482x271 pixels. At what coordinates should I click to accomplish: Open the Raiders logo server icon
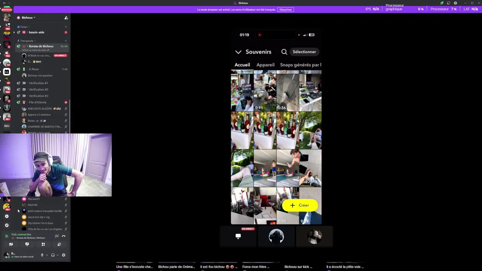click(6, 108)
